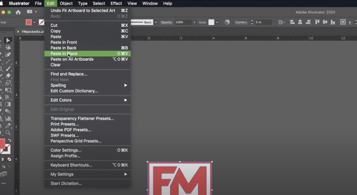Screen dimensions: 357x195
Task: Click the transform reference point grid
Action: pos(343,22)
